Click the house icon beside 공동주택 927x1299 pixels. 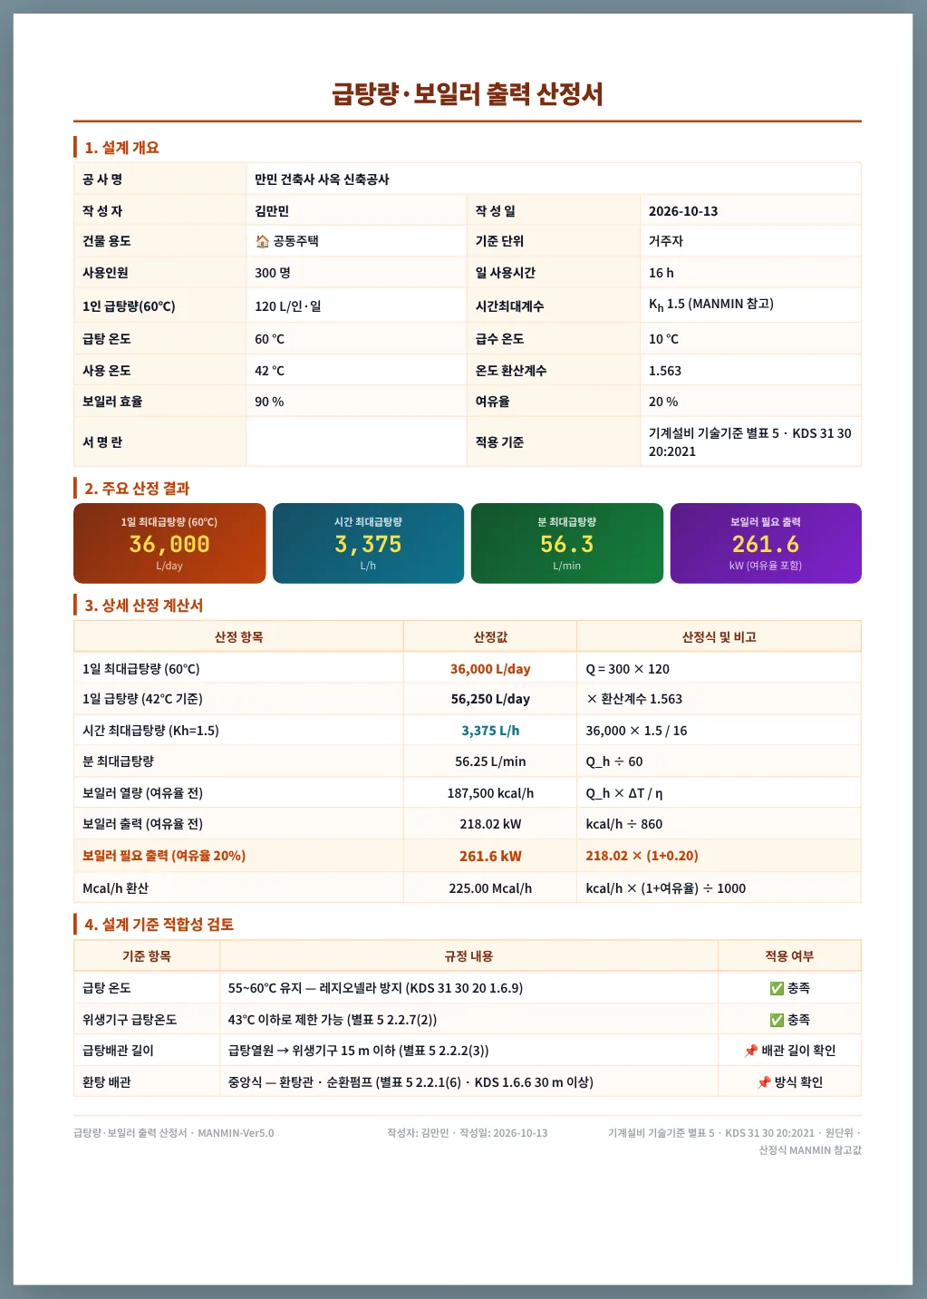click(x=262, y=241)
